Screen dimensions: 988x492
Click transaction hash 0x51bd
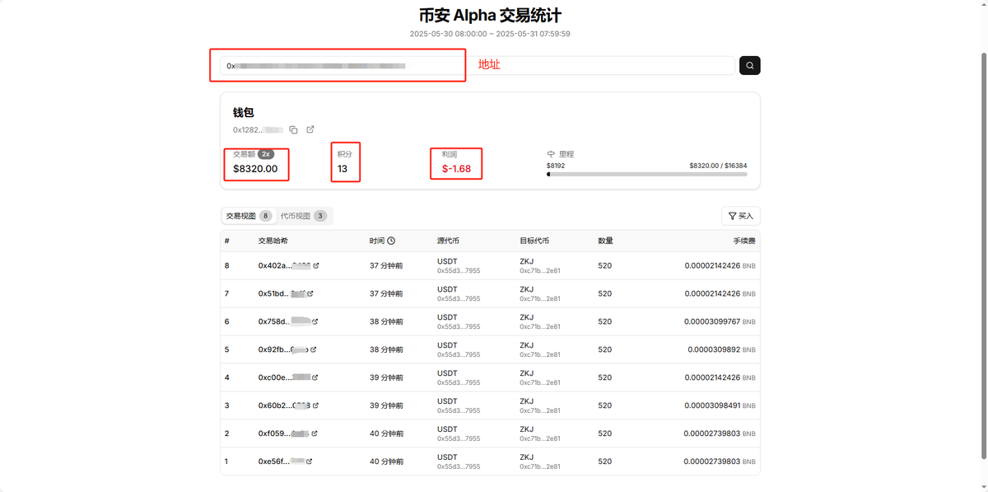click(x=282, y=293)
